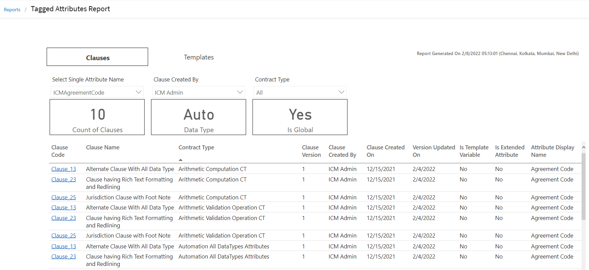Open Clause_13 link in first row
This screenshot has width=589, height=270.
tap(64, 169)
